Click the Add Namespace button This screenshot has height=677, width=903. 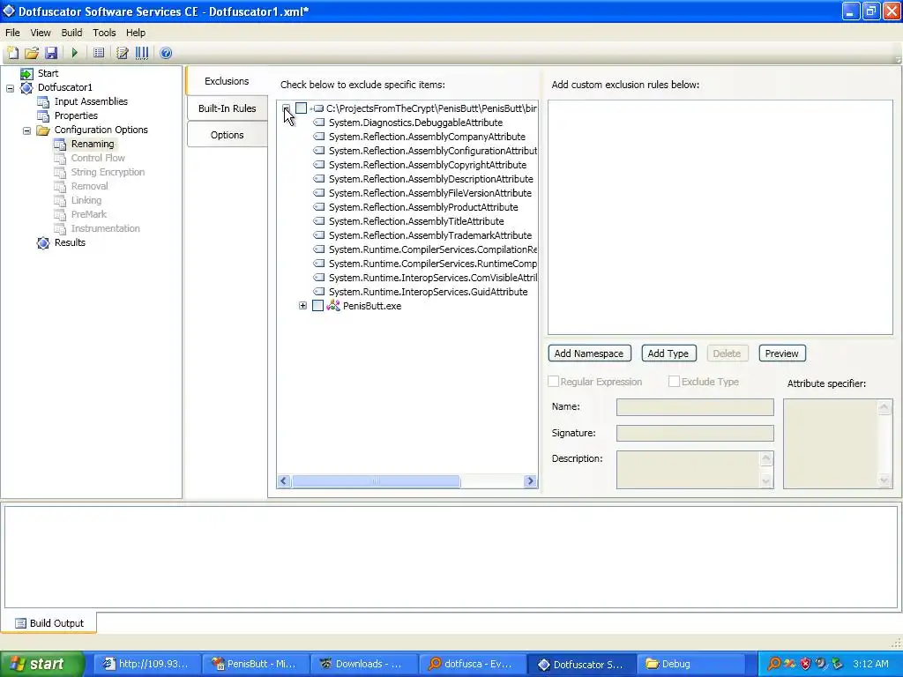pos(589,353)
